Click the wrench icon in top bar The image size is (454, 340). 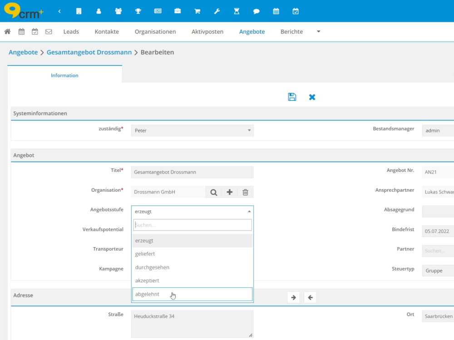pos(217,11)
